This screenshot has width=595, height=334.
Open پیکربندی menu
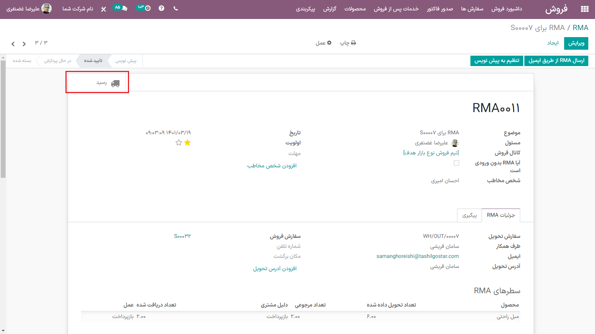[x=306, y=9]
